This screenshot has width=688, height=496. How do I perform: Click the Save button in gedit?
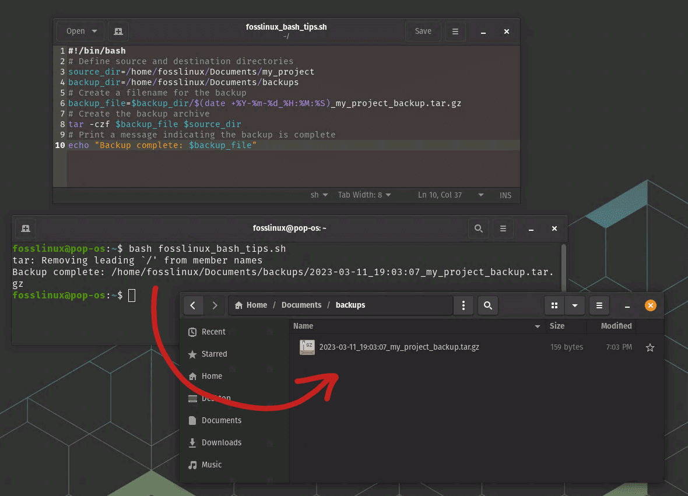[x=423, y=31]
